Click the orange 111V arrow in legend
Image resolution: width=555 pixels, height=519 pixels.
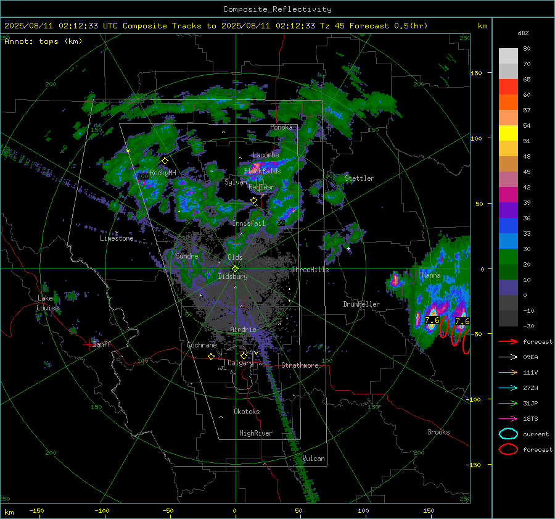(508, 372)
